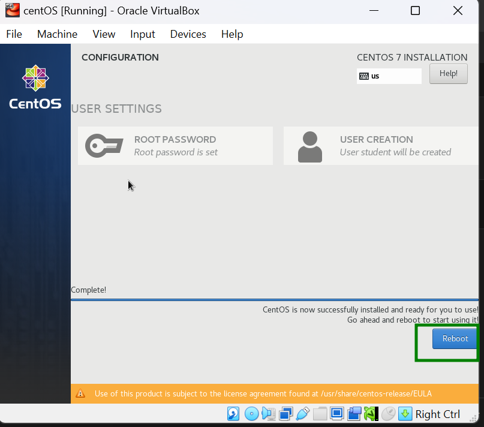
Task: Click the window resize grip at bottom corner
Action: [473, 418]
